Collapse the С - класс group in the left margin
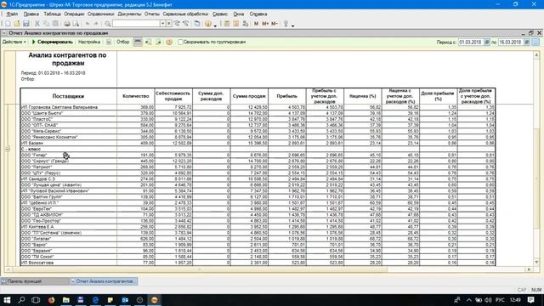Viewport: 544px width, 306px height. [8, 150]
